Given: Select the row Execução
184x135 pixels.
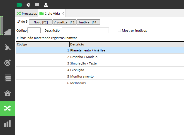Looking at the screenshot, I should [x=100, y=70].
